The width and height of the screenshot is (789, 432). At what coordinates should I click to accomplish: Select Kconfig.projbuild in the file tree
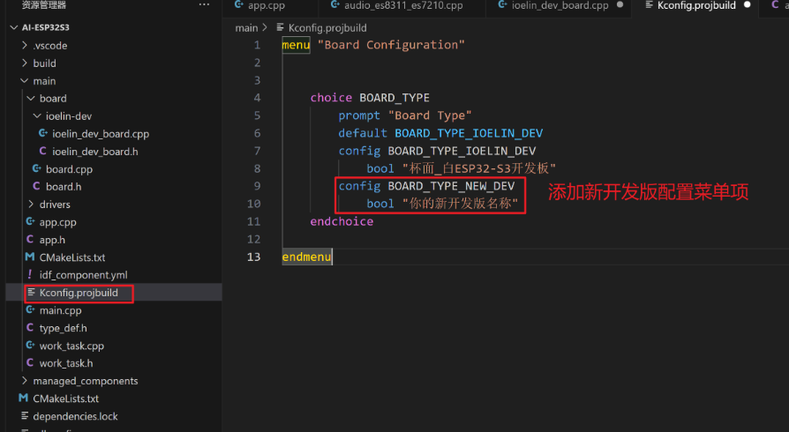[x=79, y=293]
